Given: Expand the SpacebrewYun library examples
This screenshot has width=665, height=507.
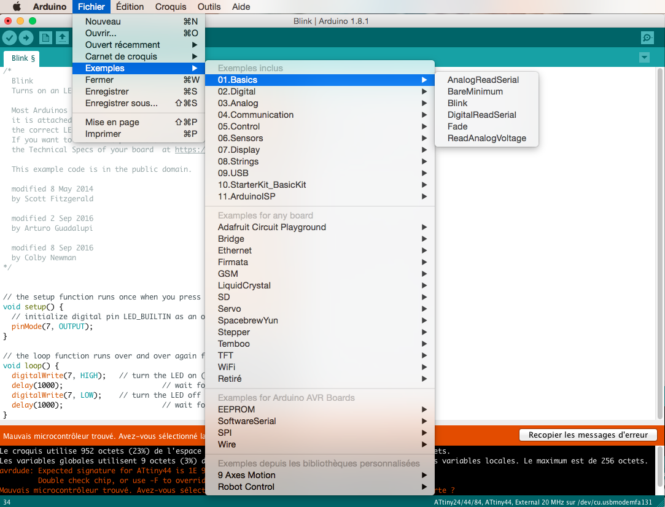Looking at the screenshot, I should pos(320,320).
